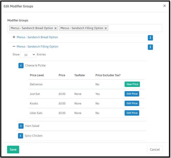Screen dimensions: 171x158
Task: Select the Ham Salad modifier row
Action: click(x=32, y=126)
